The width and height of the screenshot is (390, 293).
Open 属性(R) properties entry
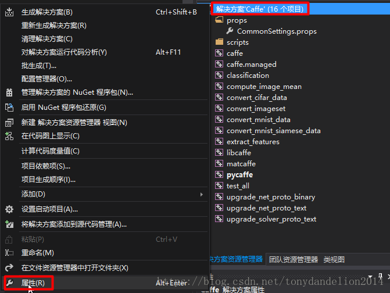point(33,283)
